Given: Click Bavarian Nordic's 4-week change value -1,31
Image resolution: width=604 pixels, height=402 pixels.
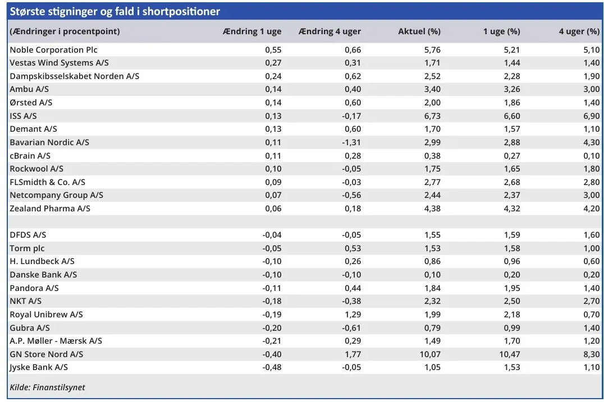Looking at the screenshot, I should (351, 142).
